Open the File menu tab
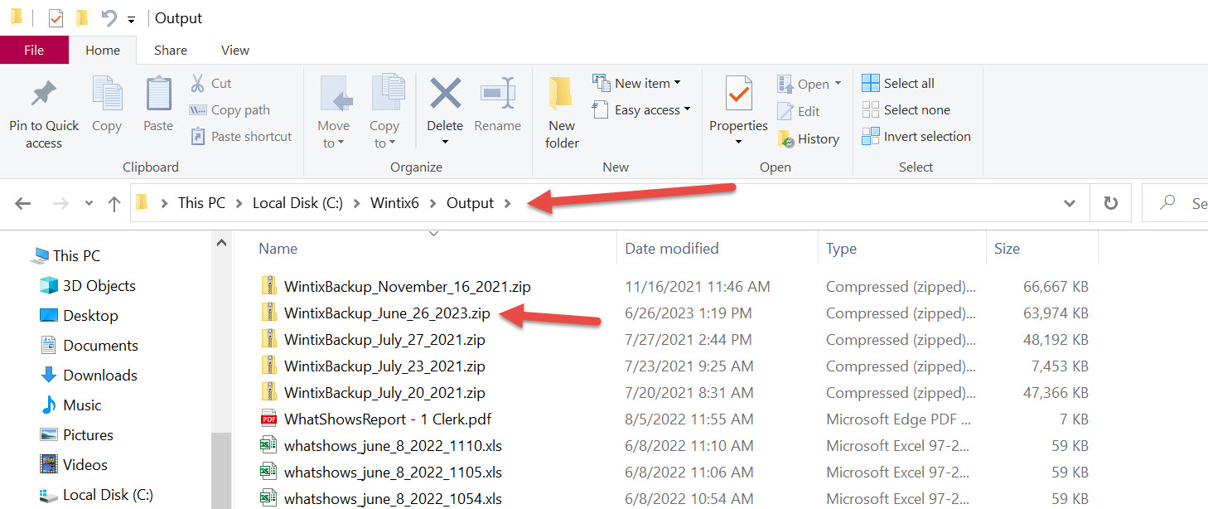This screenshot has width=1208, height=509. tap(34, 50)
